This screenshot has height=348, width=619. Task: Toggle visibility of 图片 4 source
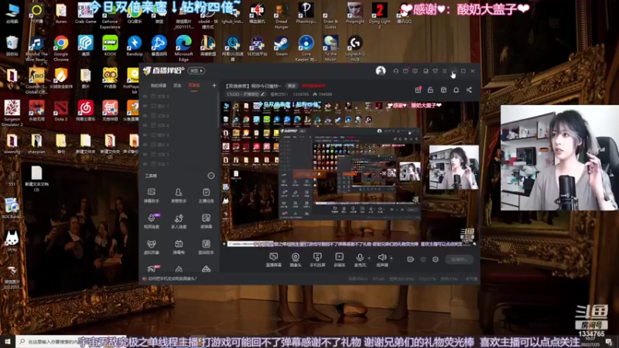(145, 135)
